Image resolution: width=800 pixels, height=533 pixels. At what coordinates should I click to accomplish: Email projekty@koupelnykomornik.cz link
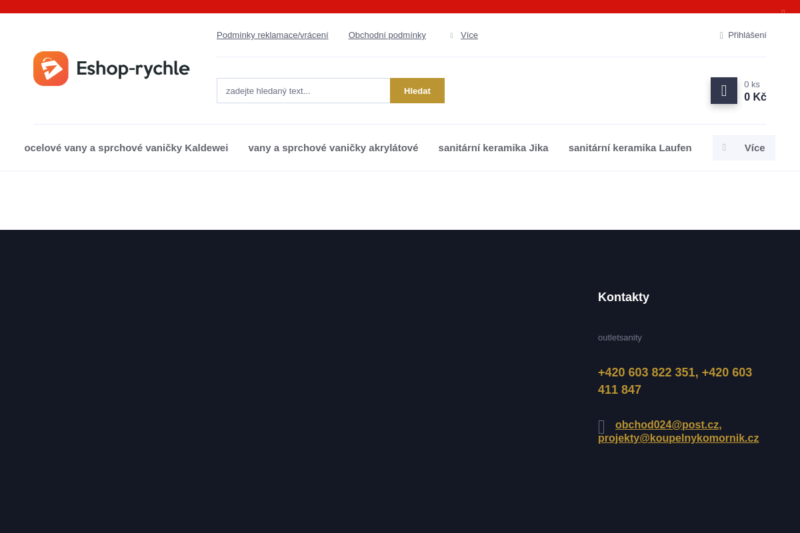pyautogui.click(x=679, y=438)
